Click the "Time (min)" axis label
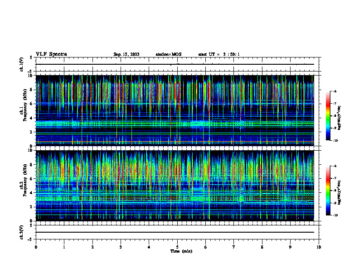Image resolution: width=359 pixels, height=277 pixels. coord(181,251)
